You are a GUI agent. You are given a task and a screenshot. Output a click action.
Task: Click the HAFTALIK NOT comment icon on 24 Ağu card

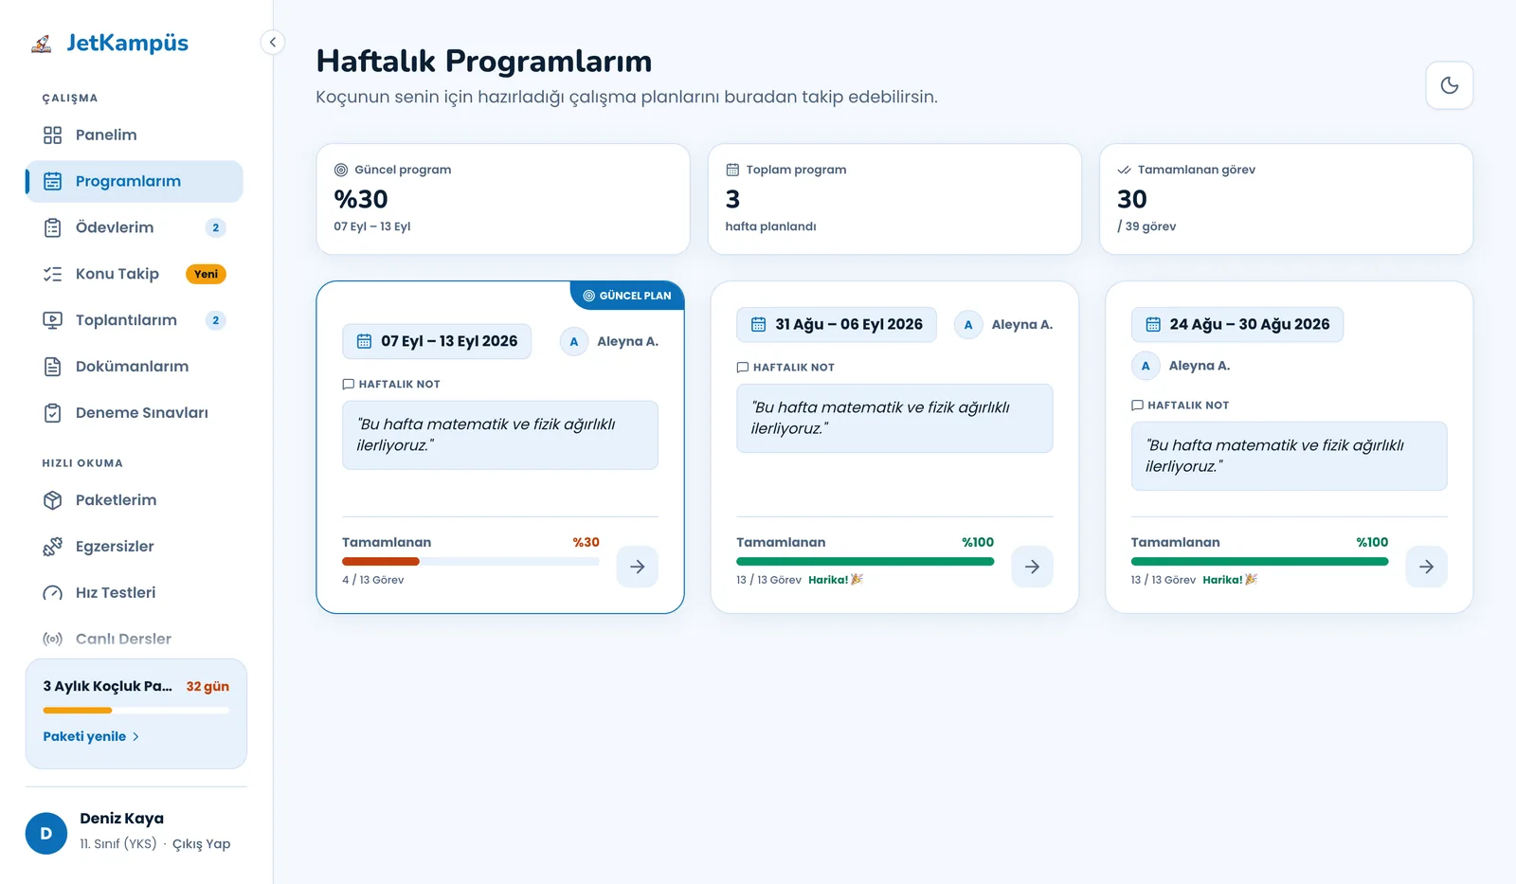(1137, 406)
